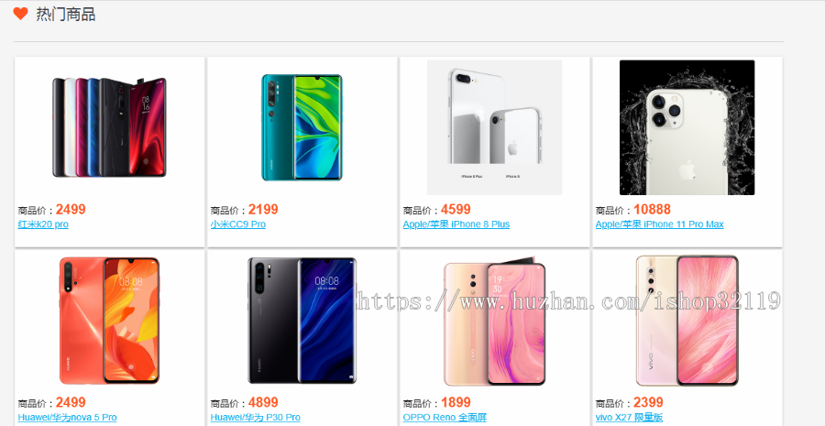
Task: Open the 红米k20 pro product image
Action: coord(109,127)
